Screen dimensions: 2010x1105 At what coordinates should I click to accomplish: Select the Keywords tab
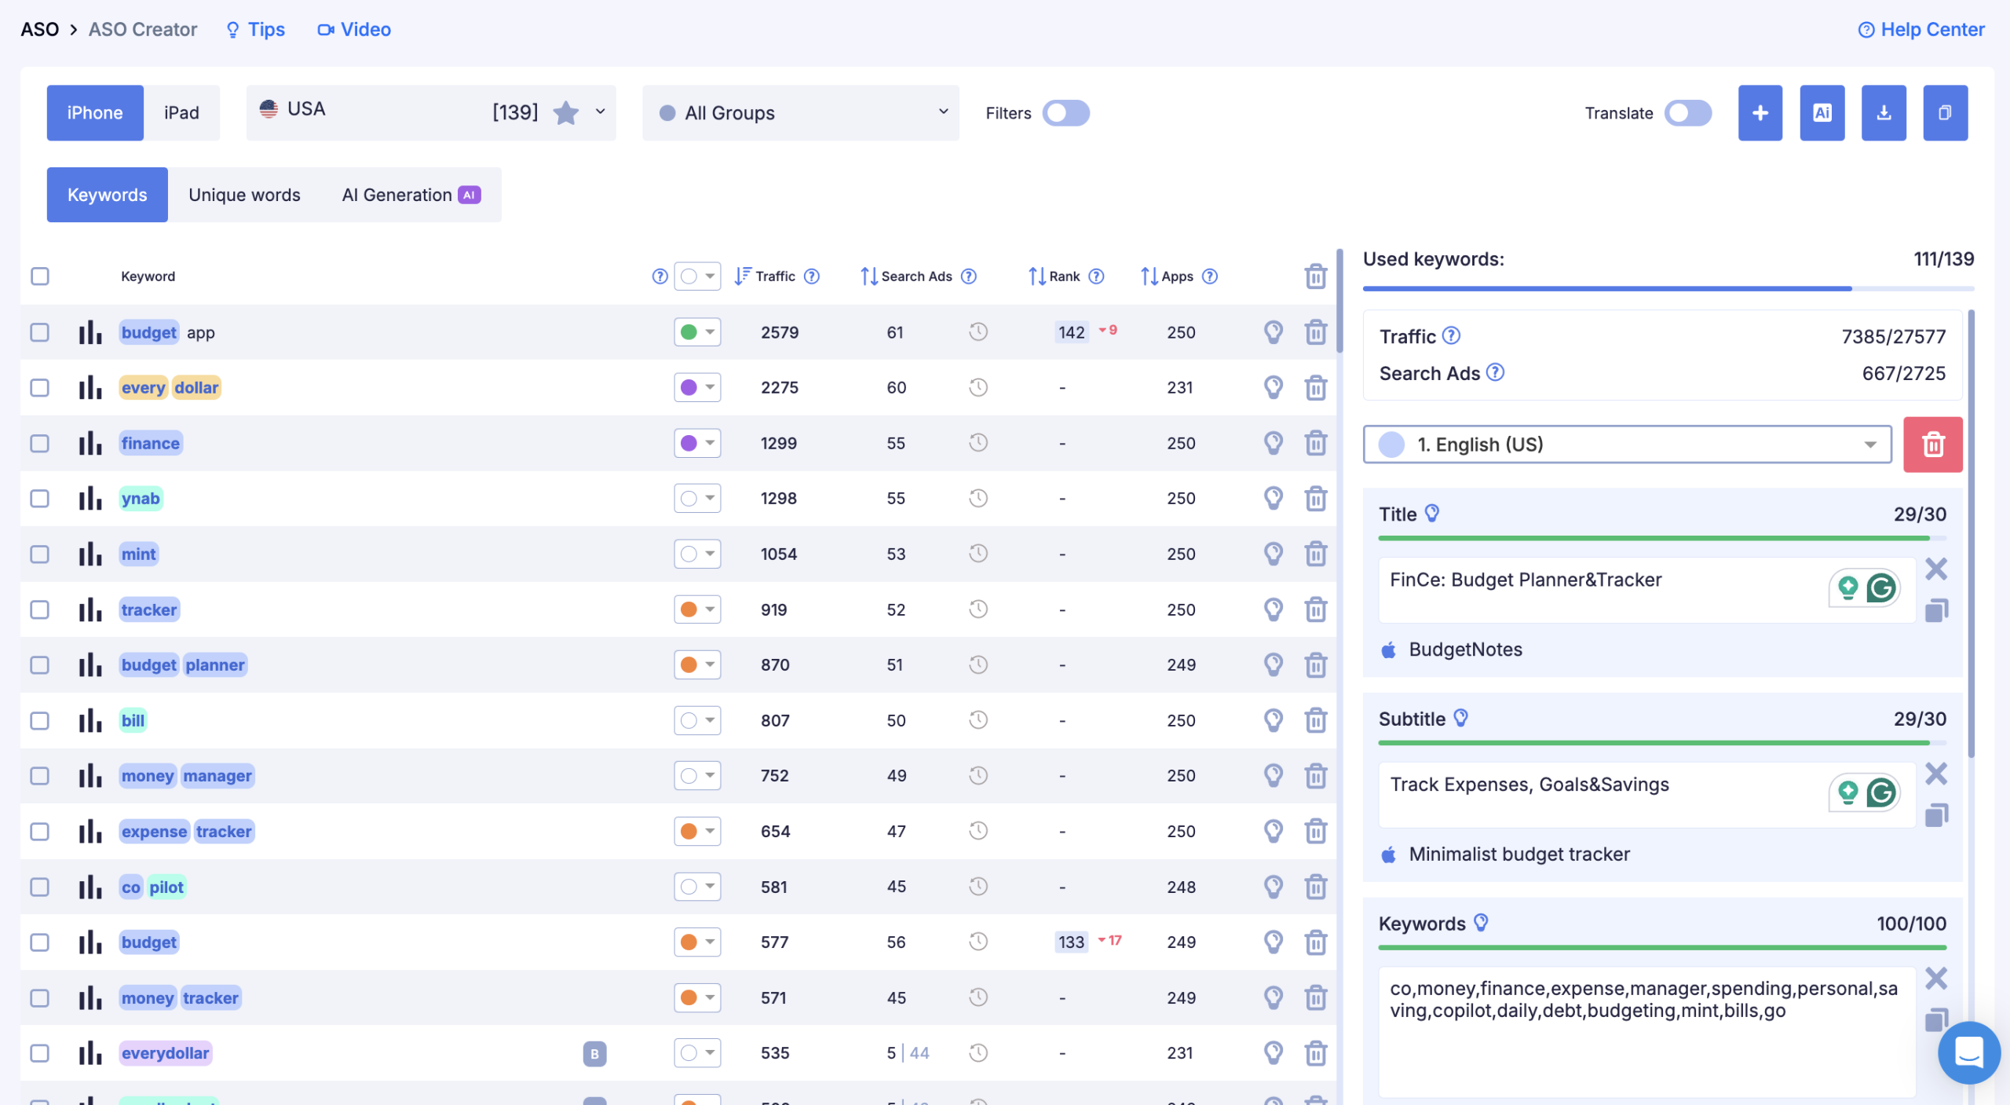(107, 195)
